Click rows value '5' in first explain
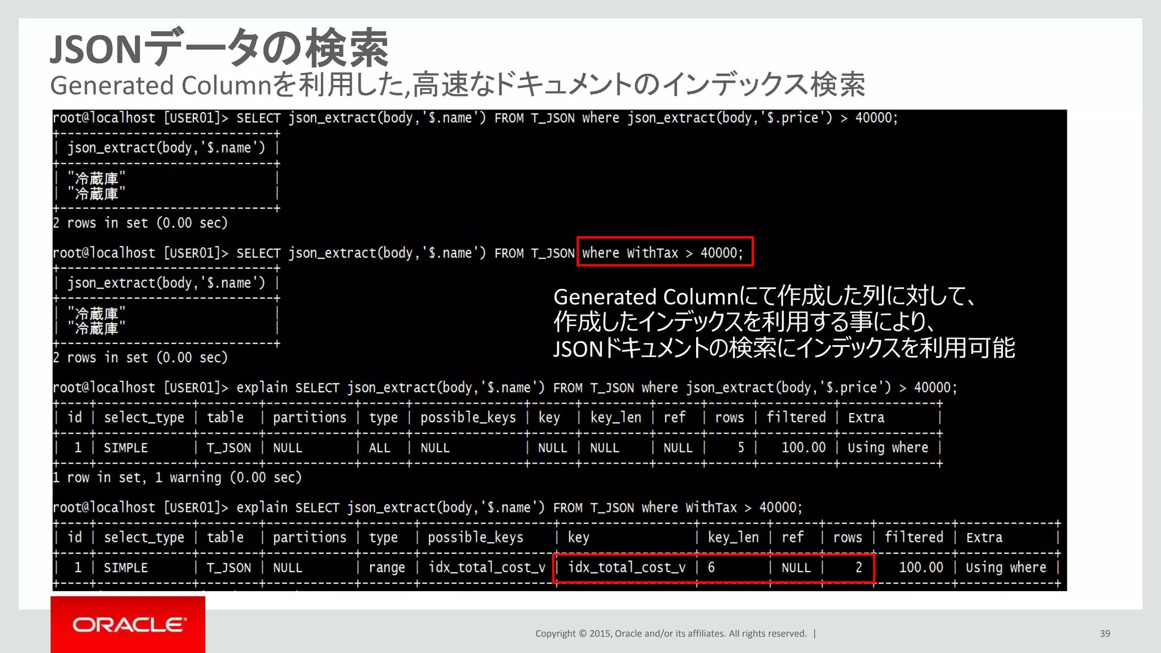This screenshot has height=653, width=1161. click(x=740, y=448)
